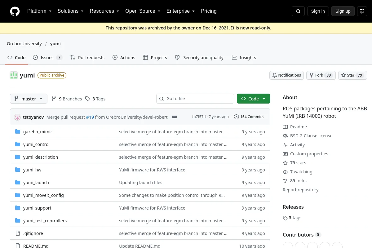Click the GitHub logo icon
This screenshot has width=372, height=248.
15,11
